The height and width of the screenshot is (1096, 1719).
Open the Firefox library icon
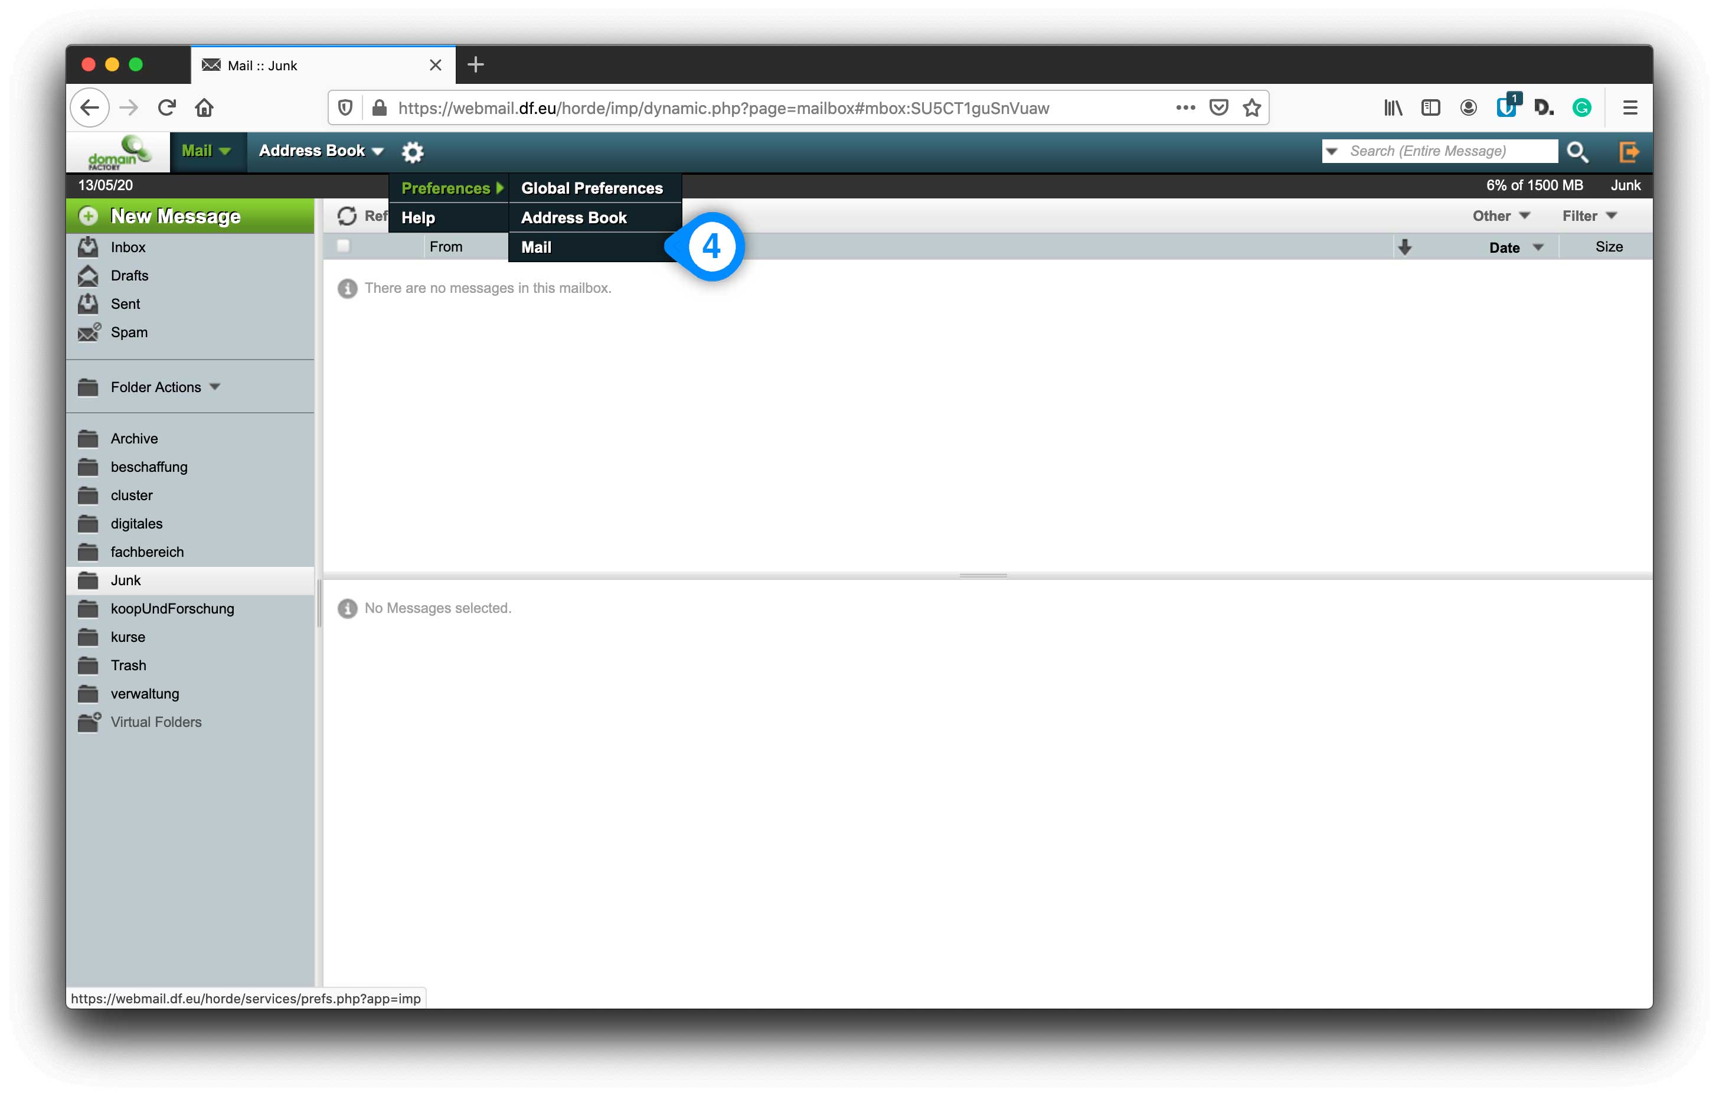[1393, 108]
